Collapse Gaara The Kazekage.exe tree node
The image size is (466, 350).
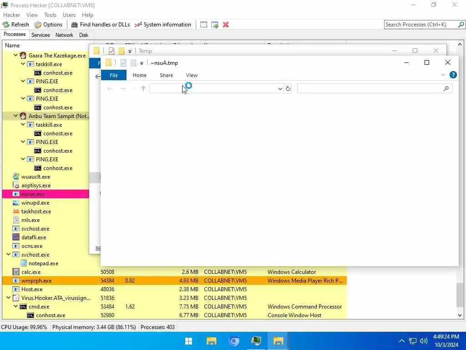(16, 55)
